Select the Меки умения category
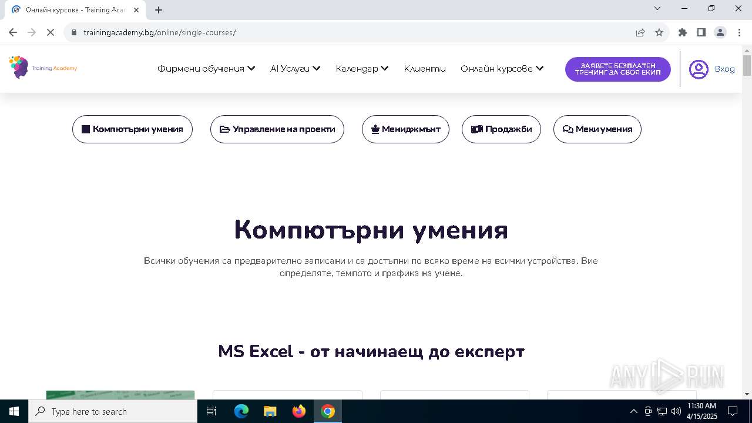Image resolution: width=752 pixels, height=423 pixels. pyautogui.click(x=597, y=129)
